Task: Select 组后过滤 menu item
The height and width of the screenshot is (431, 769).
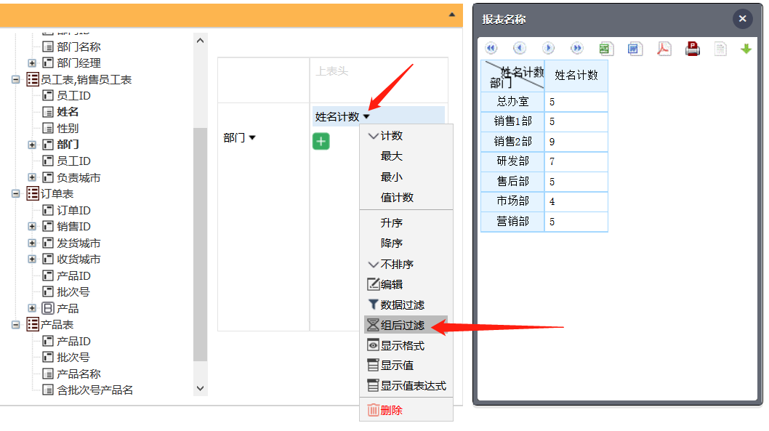Action: pyautogui.click(x=406, y=325)
